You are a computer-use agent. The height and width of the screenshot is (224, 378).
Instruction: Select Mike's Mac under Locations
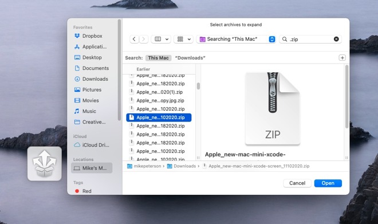point(92,168)
